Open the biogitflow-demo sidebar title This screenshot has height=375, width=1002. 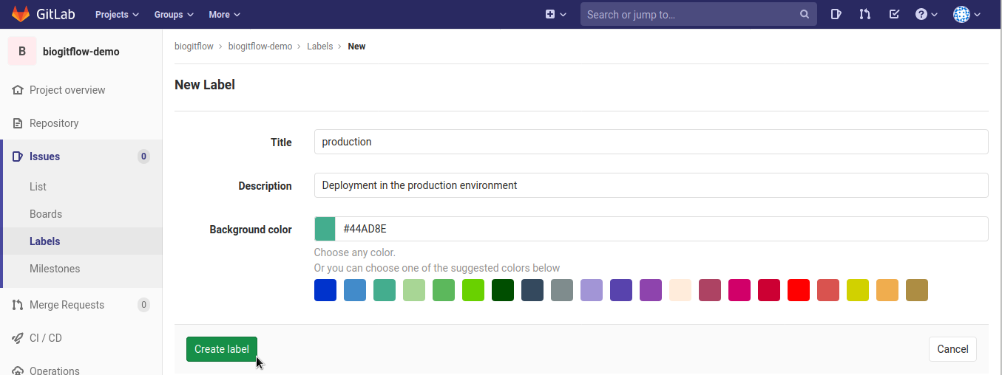pyautogui.click(x=81, y=52)
